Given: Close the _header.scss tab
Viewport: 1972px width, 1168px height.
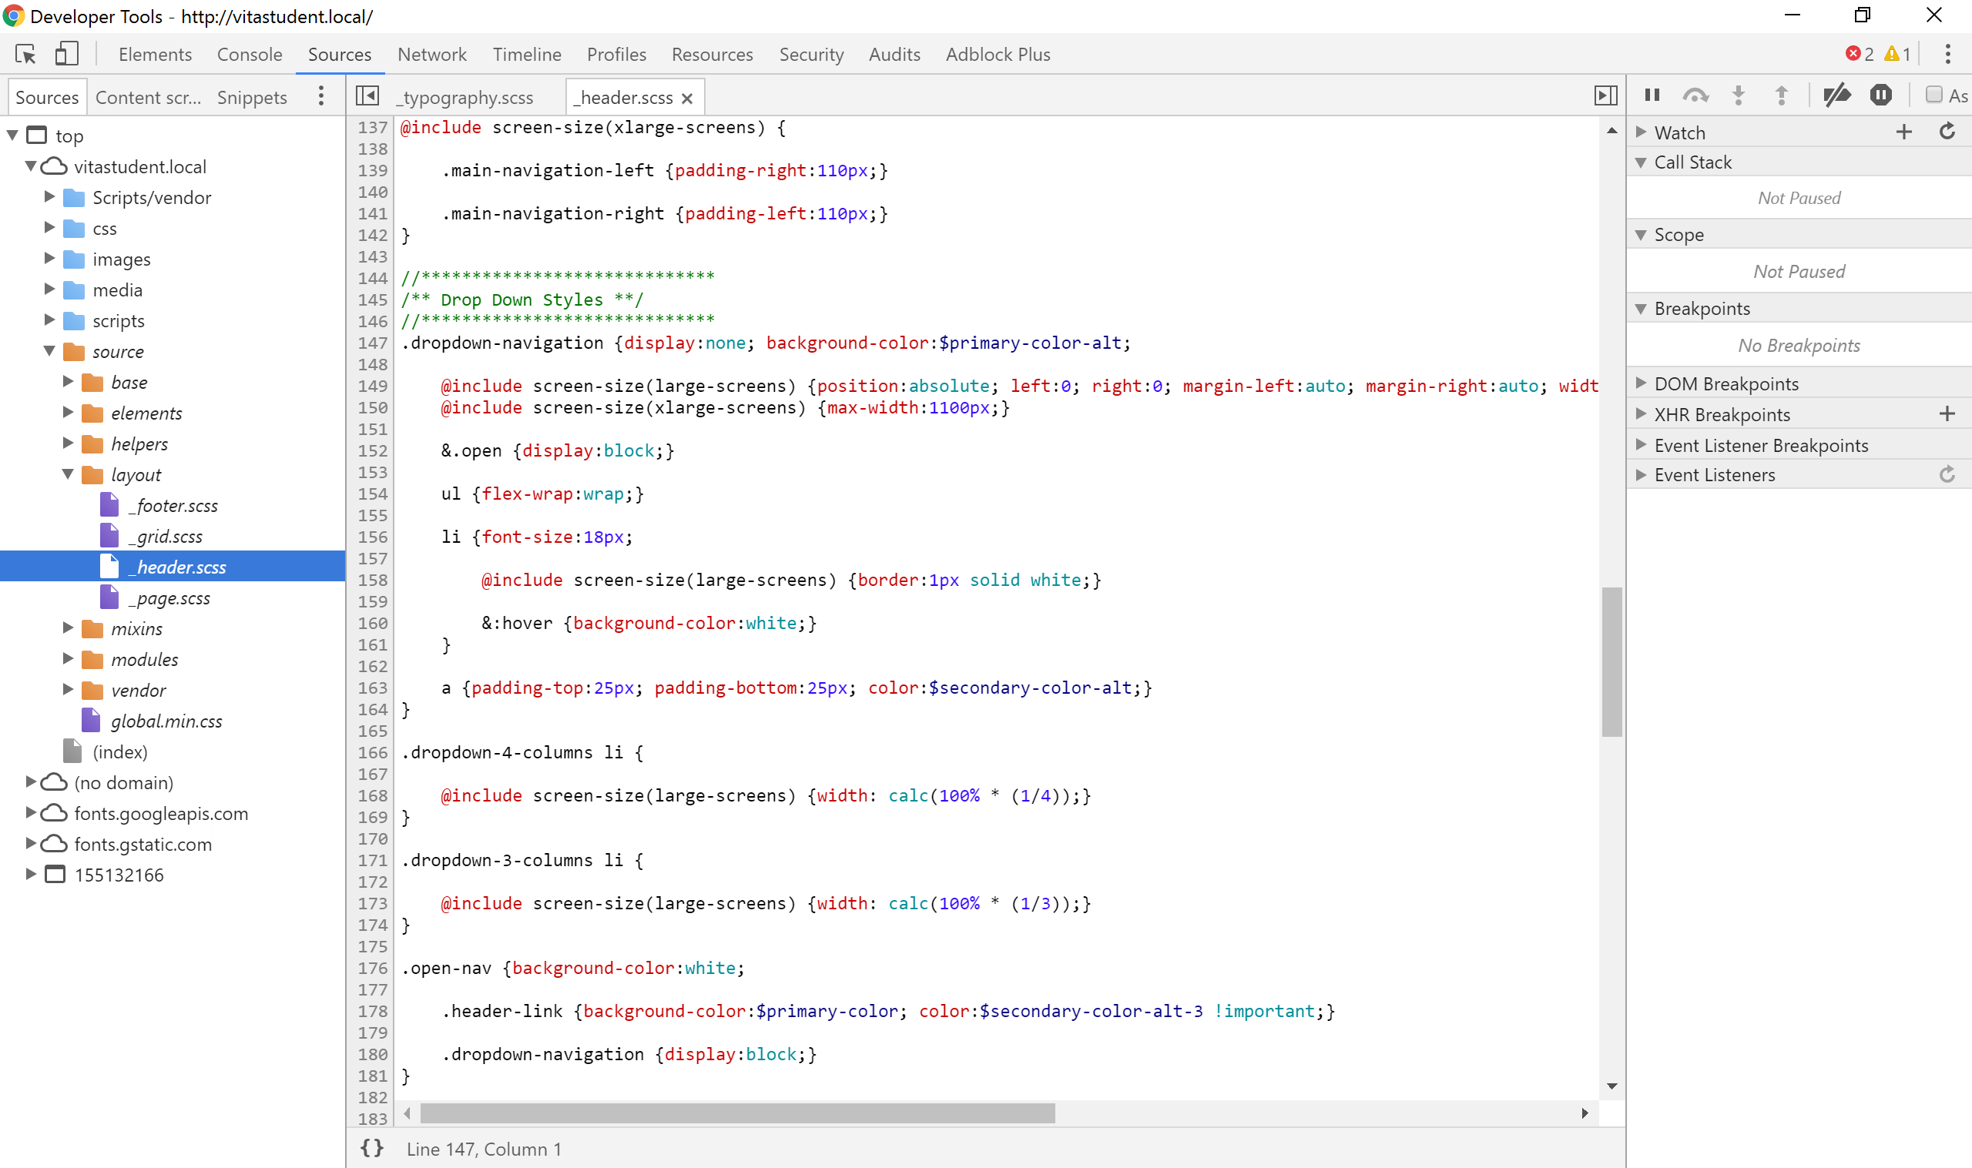Looking at the screenshot, I should pyautogui.click(x=687, y=99).
